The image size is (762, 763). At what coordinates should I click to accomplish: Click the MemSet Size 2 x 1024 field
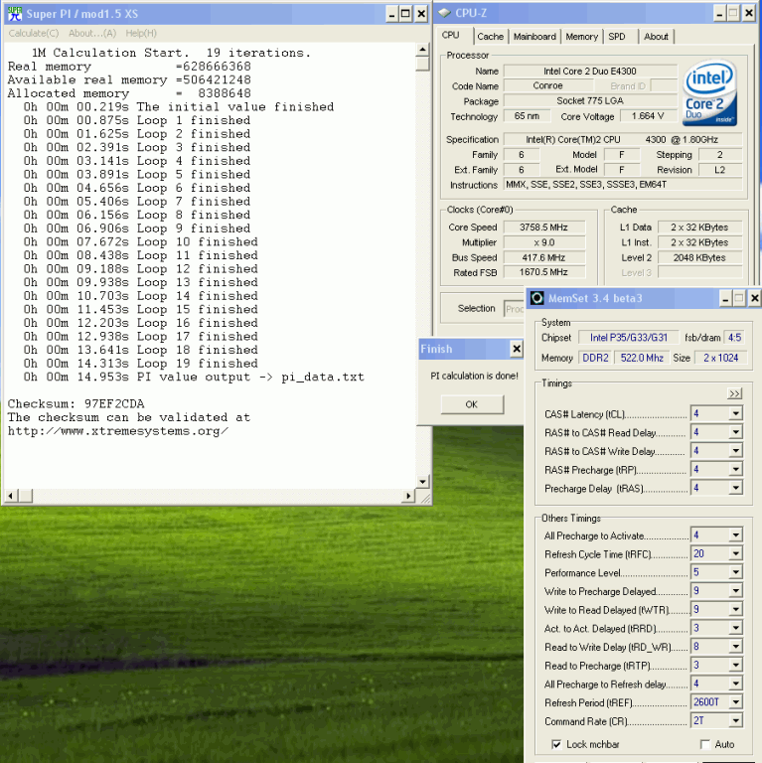(720, 358)
